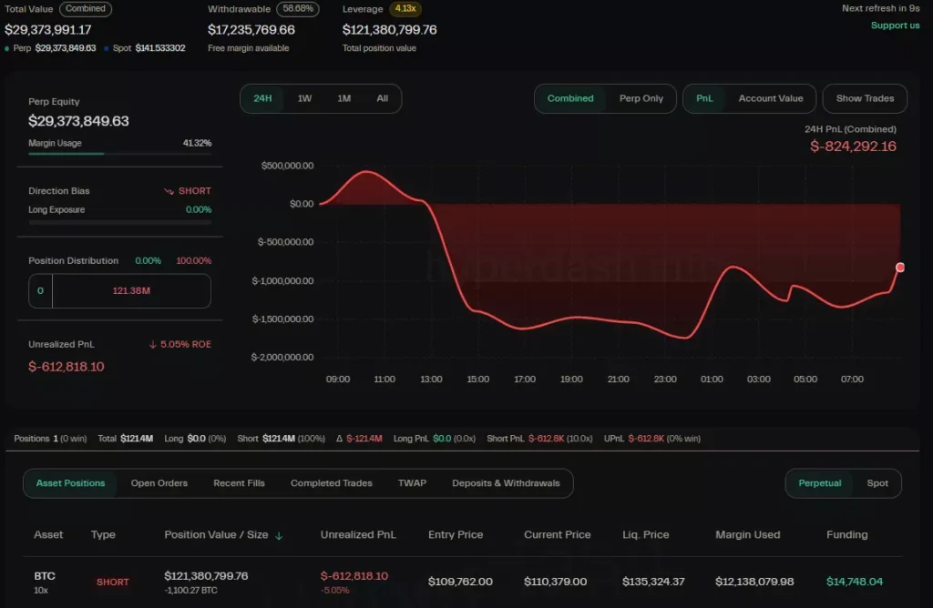Image resolution: width=933 pixels, height=608 pixels.
Task: Click the downtrend arrow icon next to SHORT
Action: tap(169, 191)
